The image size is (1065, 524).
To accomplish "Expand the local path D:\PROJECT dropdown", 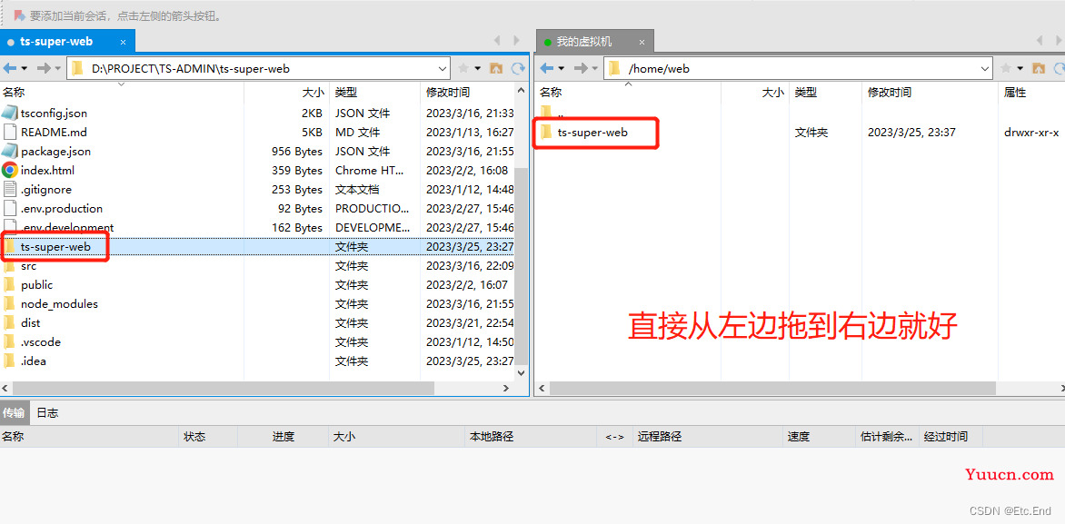I will (443, 68).
